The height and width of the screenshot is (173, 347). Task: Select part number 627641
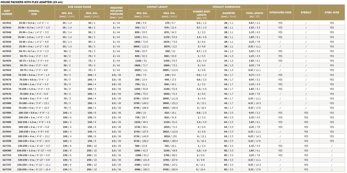(x=7, y=23)
